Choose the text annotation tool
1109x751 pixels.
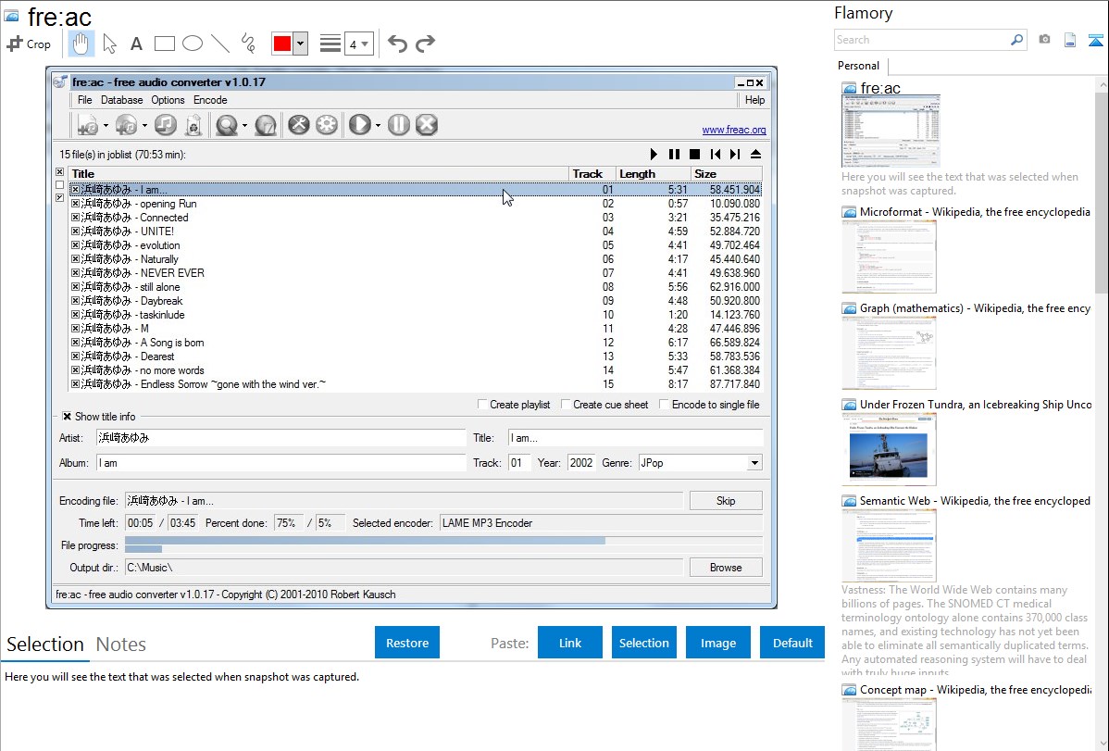[x=136, y=44]
